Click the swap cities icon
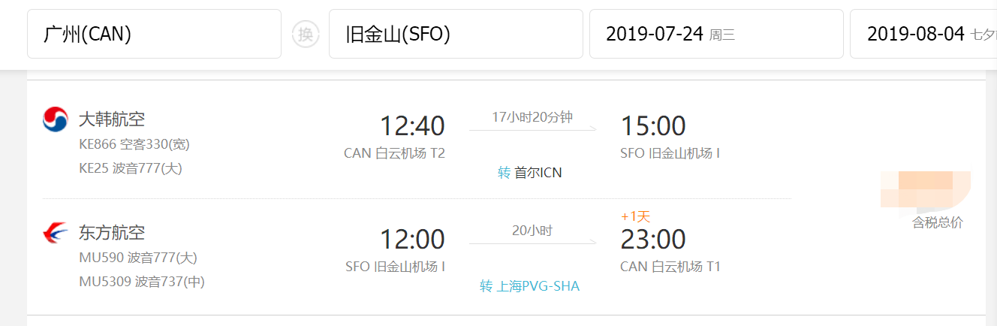Screen dimensions: 997x326 pos(305,34)
